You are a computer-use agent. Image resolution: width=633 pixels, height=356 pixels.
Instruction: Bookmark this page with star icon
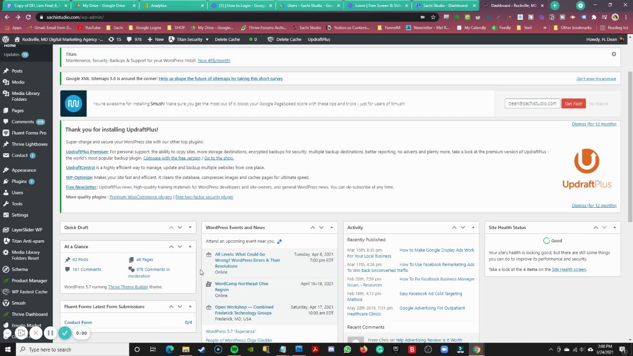(x=433, y=17)
